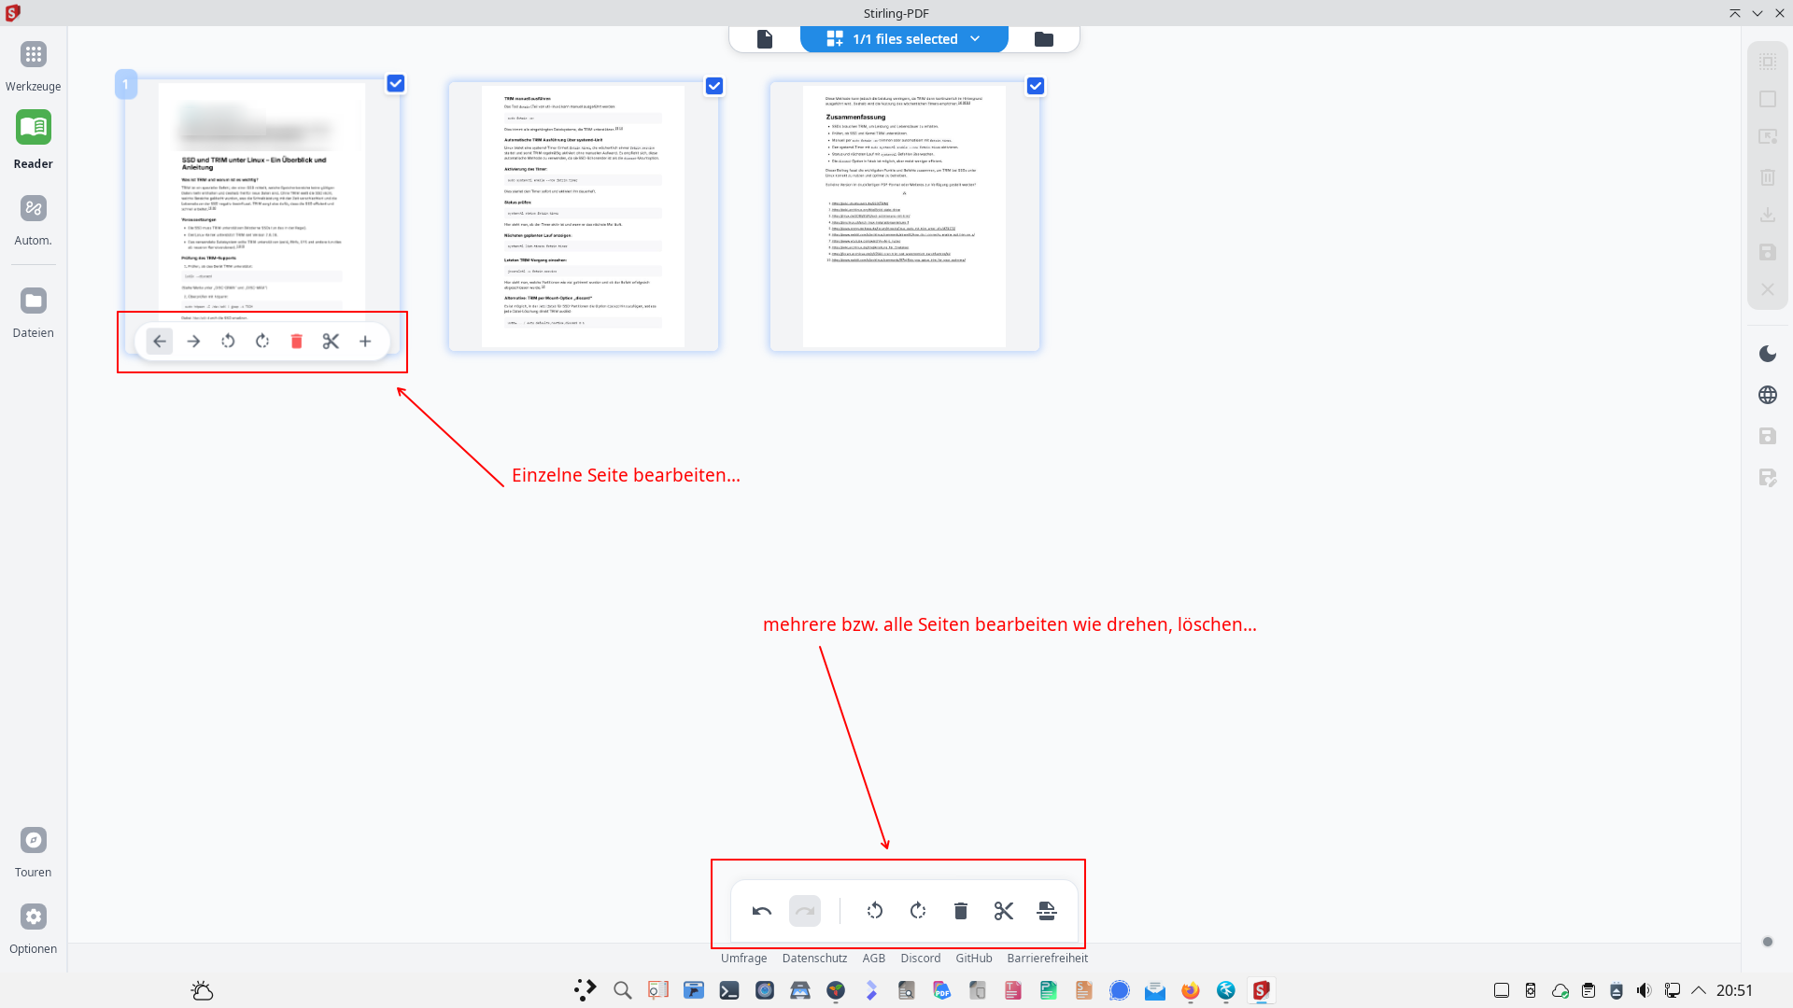The width and height of the screenshot is (1793, 1008).
Task: Open language globe icon in right rail
Action: click(1767, 395)
